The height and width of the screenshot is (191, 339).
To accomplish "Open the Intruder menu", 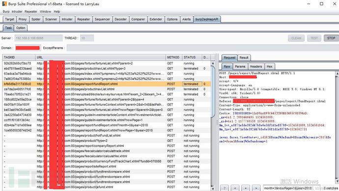I will click(x=17, y=11).
